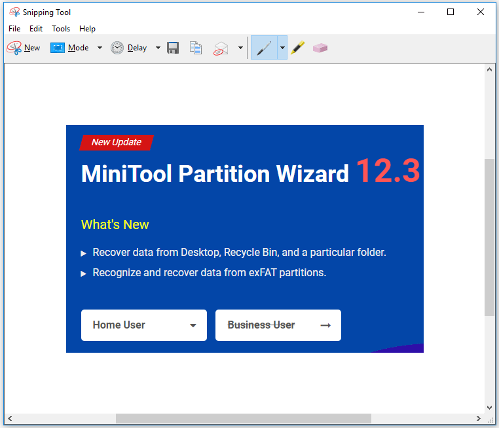This screenshot has height=428, width=499.
Task: Save the snip with floppy disk icon
Action: pos(173,48)
